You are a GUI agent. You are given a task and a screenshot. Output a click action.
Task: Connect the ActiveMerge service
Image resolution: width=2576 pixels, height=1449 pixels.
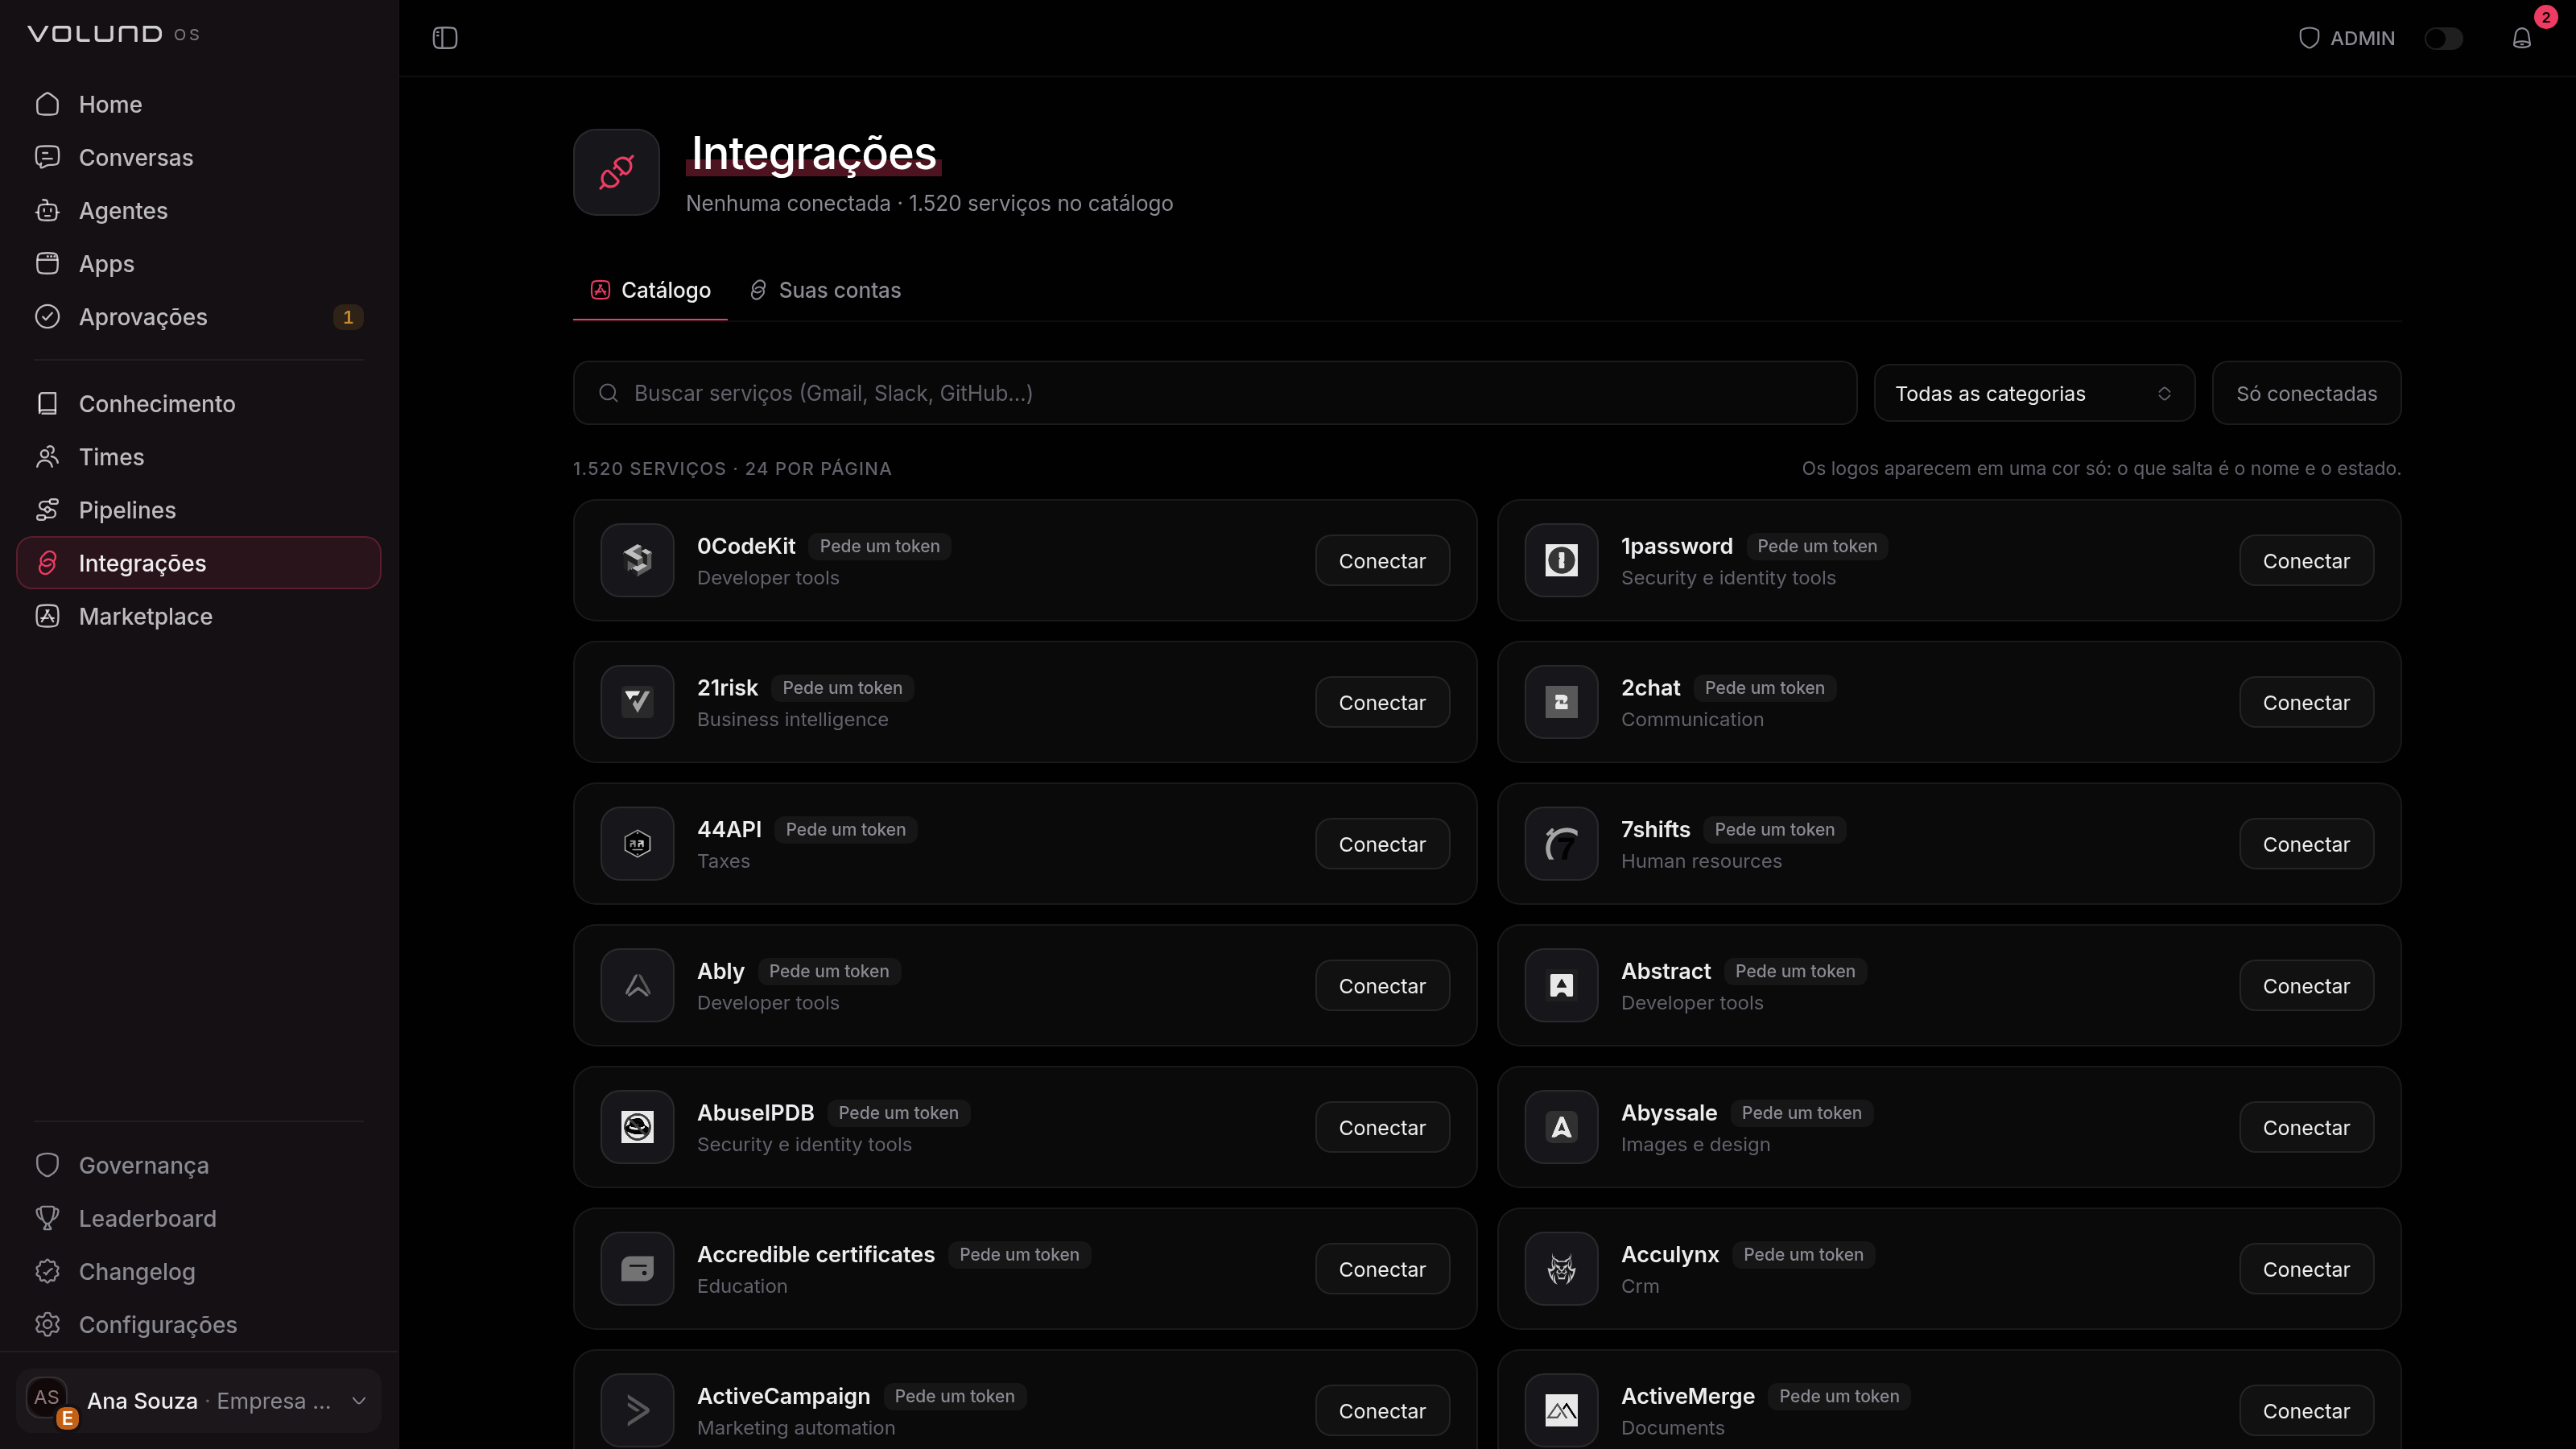2306,1410
